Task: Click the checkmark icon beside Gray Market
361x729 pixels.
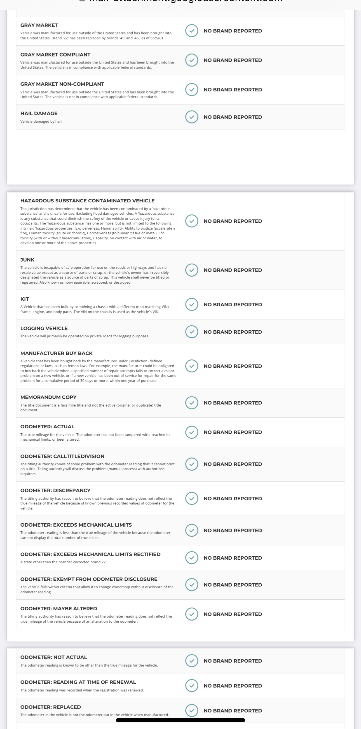Action: pyautogui.click(x=191, y=31)
